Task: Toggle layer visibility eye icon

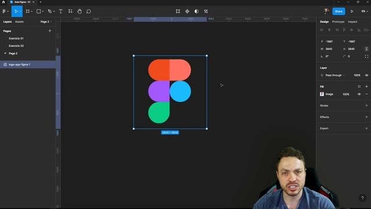Action: [x=366, y=75]
